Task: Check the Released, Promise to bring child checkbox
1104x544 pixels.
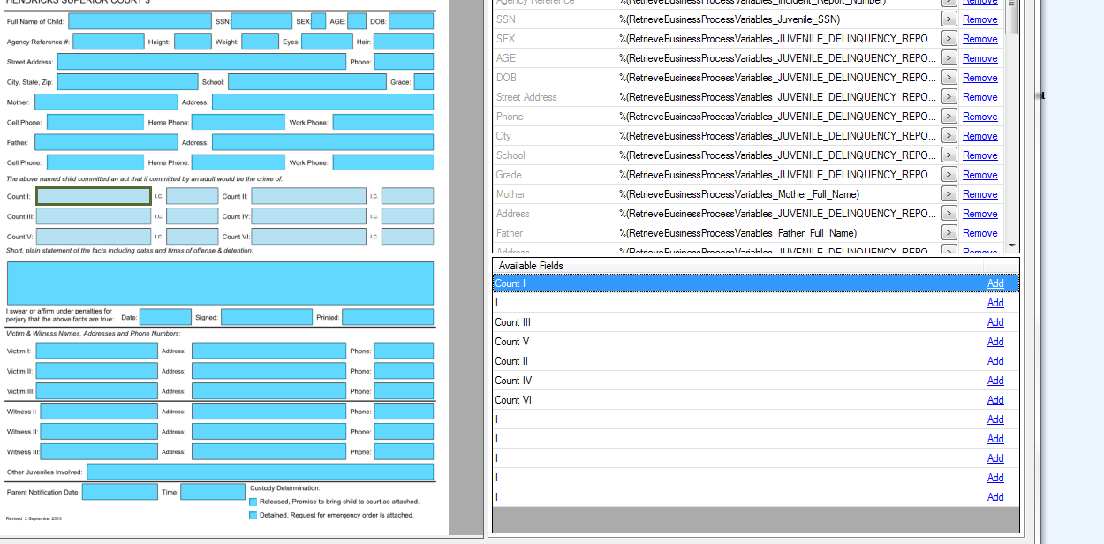Action: click(x=253, y=502)
